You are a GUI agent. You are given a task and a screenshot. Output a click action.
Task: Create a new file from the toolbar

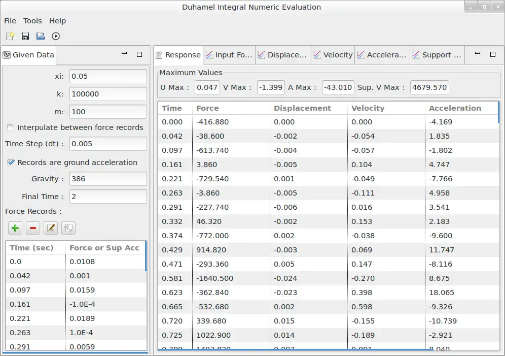[x=10, y=36]
